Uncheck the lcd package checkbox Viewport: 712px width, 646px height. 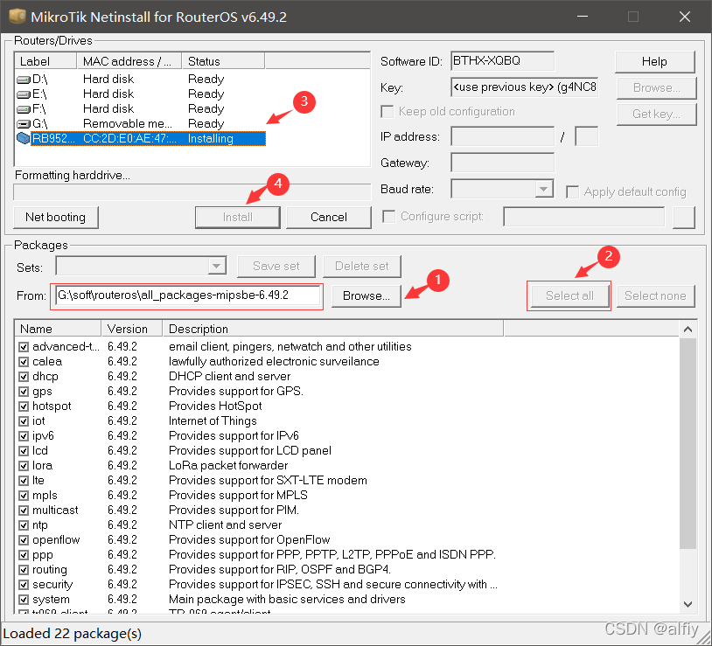click(x=24, y=451)
